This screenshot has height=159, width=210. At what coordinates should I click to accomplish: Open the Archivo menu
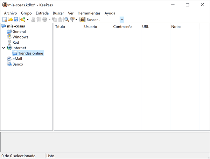10,13
